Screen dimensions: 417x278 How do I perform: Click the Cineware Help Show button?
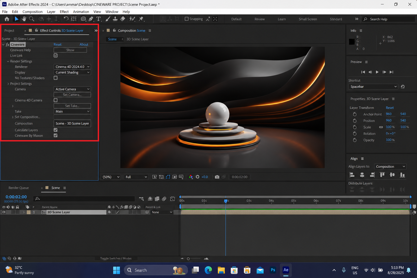coord(70,50)
